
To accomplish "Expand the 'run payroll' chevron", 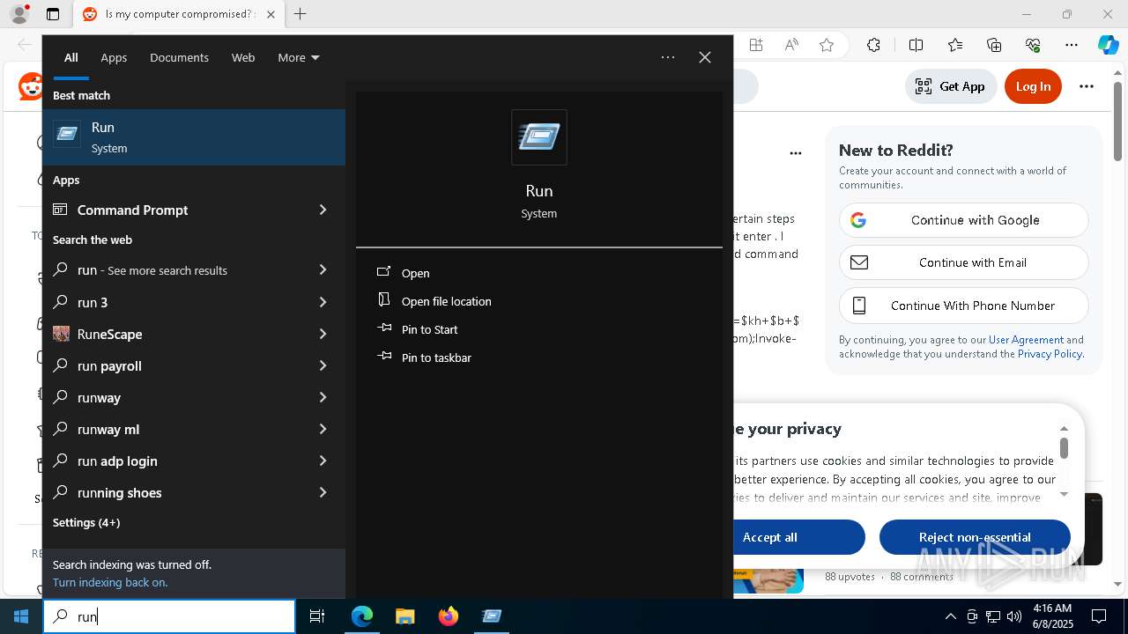I will click(x=323, y=365).
